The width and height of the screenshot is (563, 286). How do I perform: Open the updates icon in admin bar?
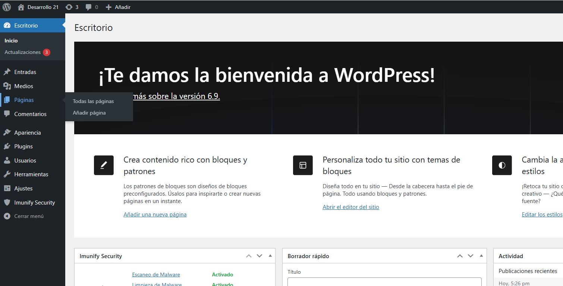point(69,7)
